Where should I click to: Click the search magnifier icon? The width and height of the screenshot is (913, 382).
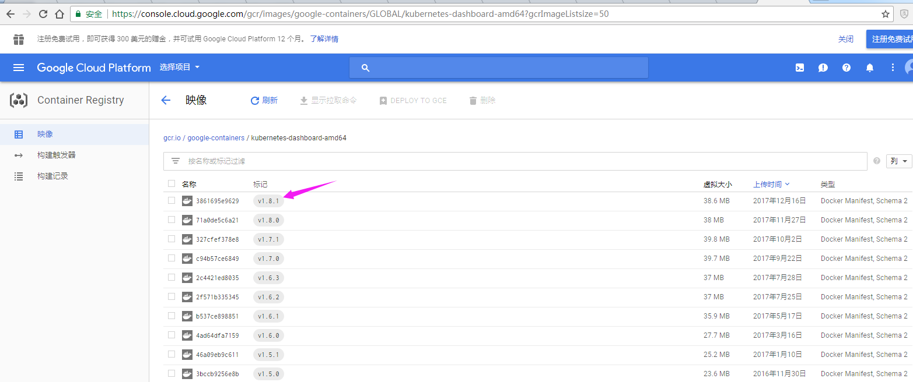(366, 68)
